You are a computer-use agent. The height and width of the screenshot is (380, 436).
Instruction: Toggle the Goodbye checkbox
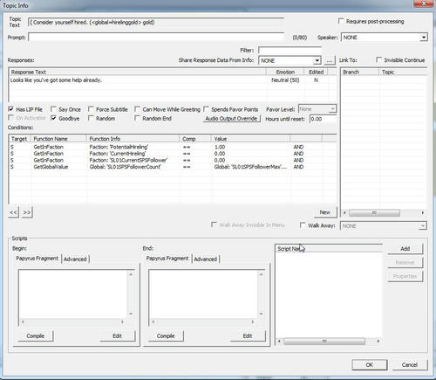53,118
